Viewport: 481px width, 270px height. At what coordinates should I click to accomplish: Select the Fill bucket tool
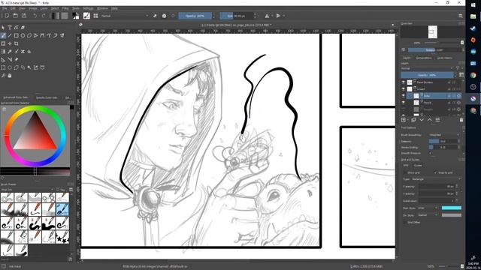click(x=29, y=52)
